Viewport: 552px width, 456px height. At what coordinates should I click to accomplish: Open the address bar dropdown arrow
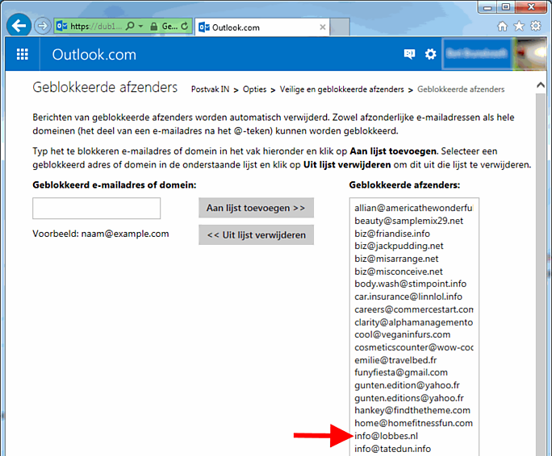click(140, 26)
